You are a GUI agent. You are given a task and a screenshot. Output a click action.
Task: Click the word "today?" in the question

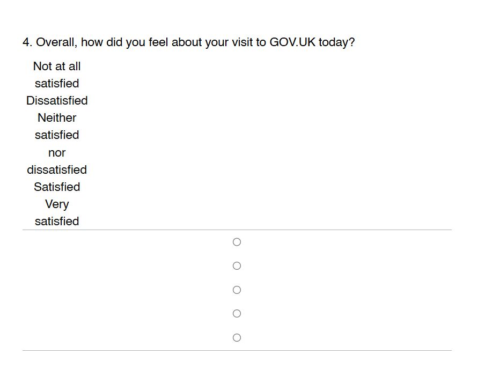(336, 42)
